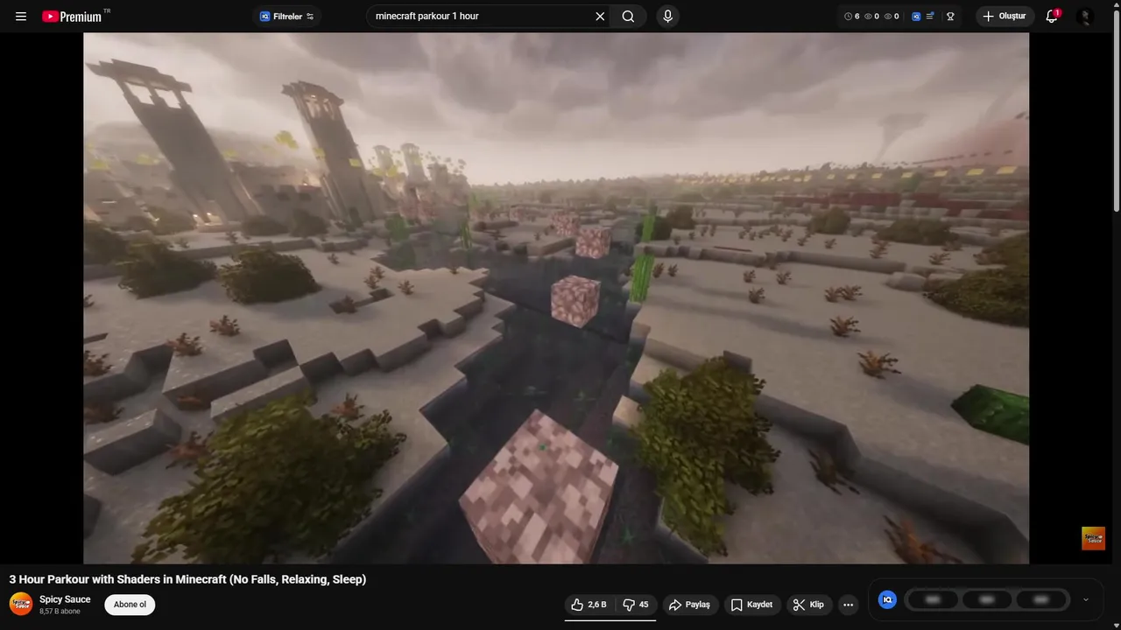Click the clock counter showing 6
1121x630 pixels.
tap(851, 17)
